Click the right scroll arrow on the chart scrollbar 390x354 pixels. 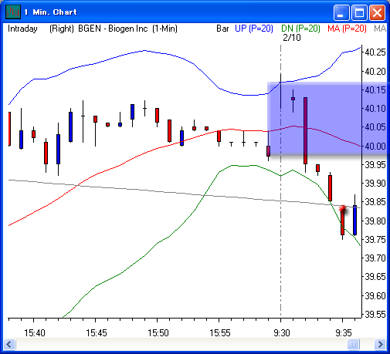380,344
